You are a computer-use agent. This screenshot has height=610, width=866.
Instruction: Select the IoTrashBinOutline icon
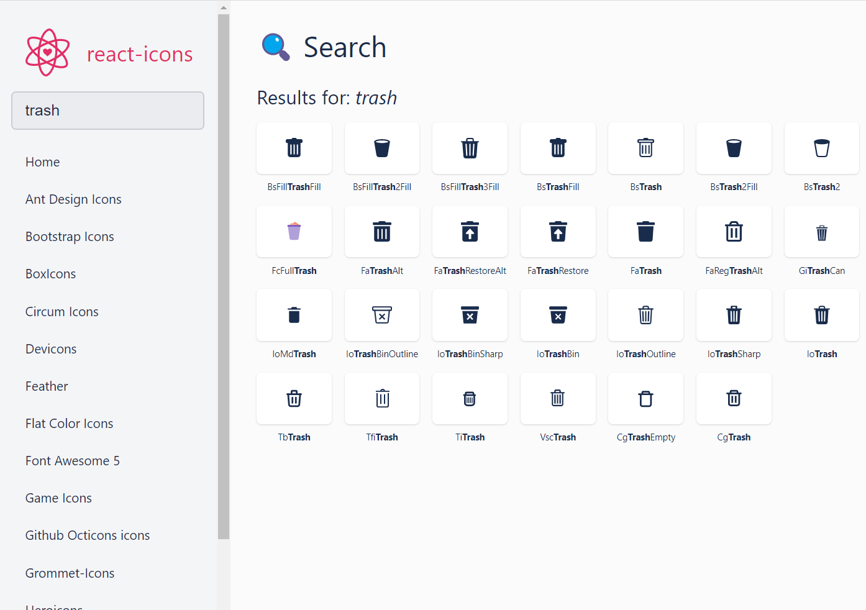[382, 315]
